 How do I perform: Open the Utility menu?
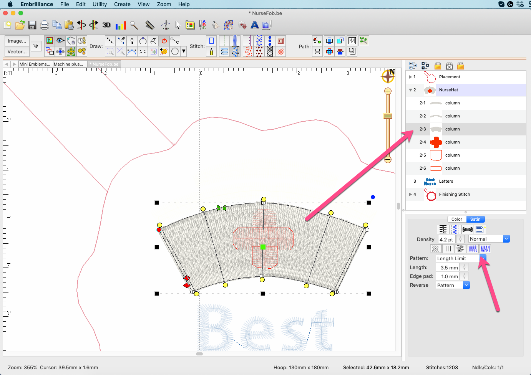[x=100, y=4]
